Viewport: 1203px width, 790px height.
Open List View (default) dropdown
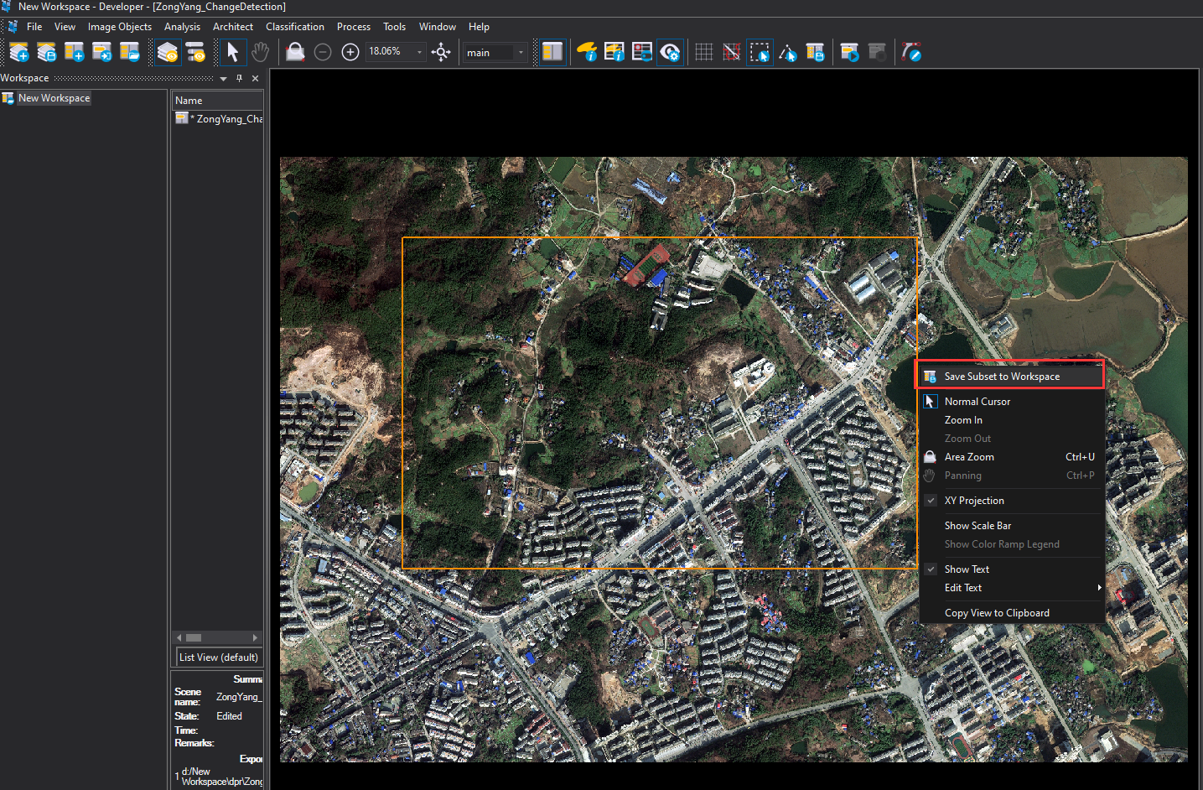219,657
